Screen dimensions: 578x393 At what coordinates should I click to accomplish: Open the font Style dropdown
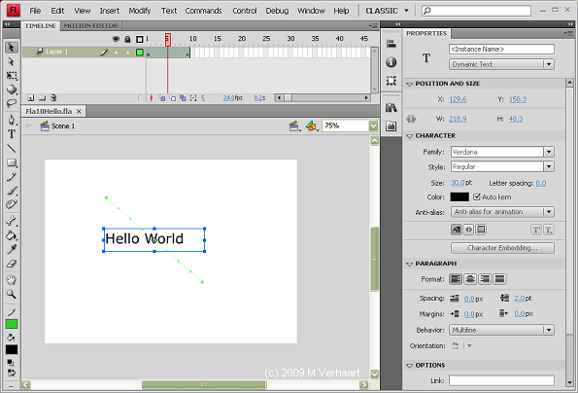[x=502, y=166]
